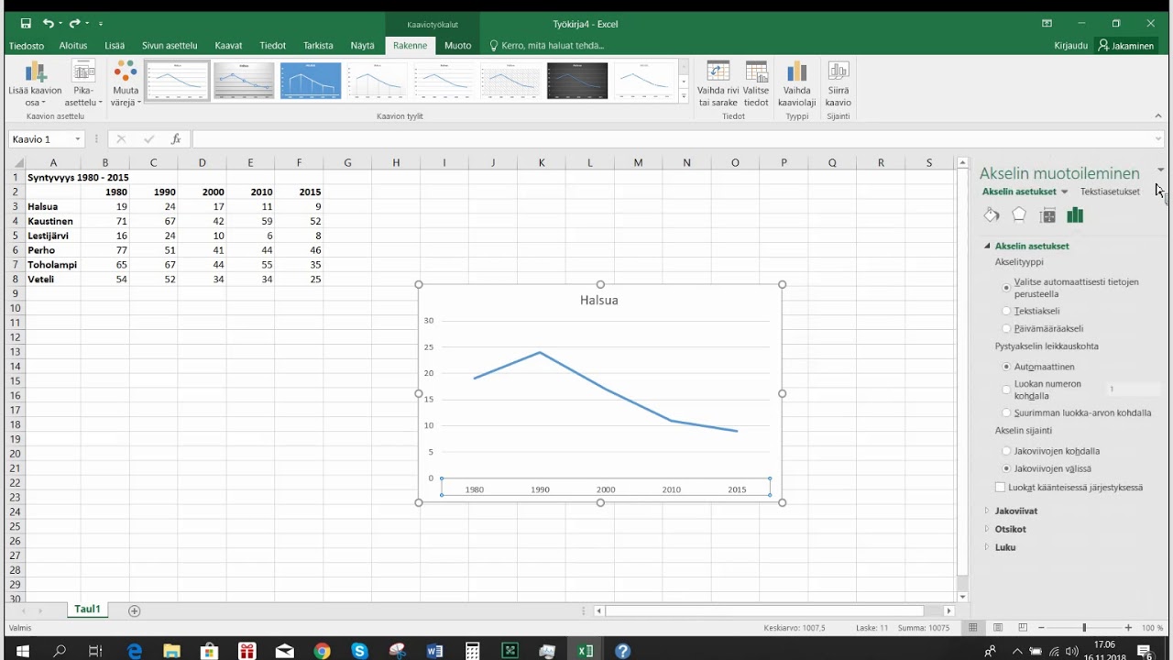Viewport: 1173px width, 660px height.
Task: Open Valitse tiedot data dialog
Action: (x=756, y=84)
